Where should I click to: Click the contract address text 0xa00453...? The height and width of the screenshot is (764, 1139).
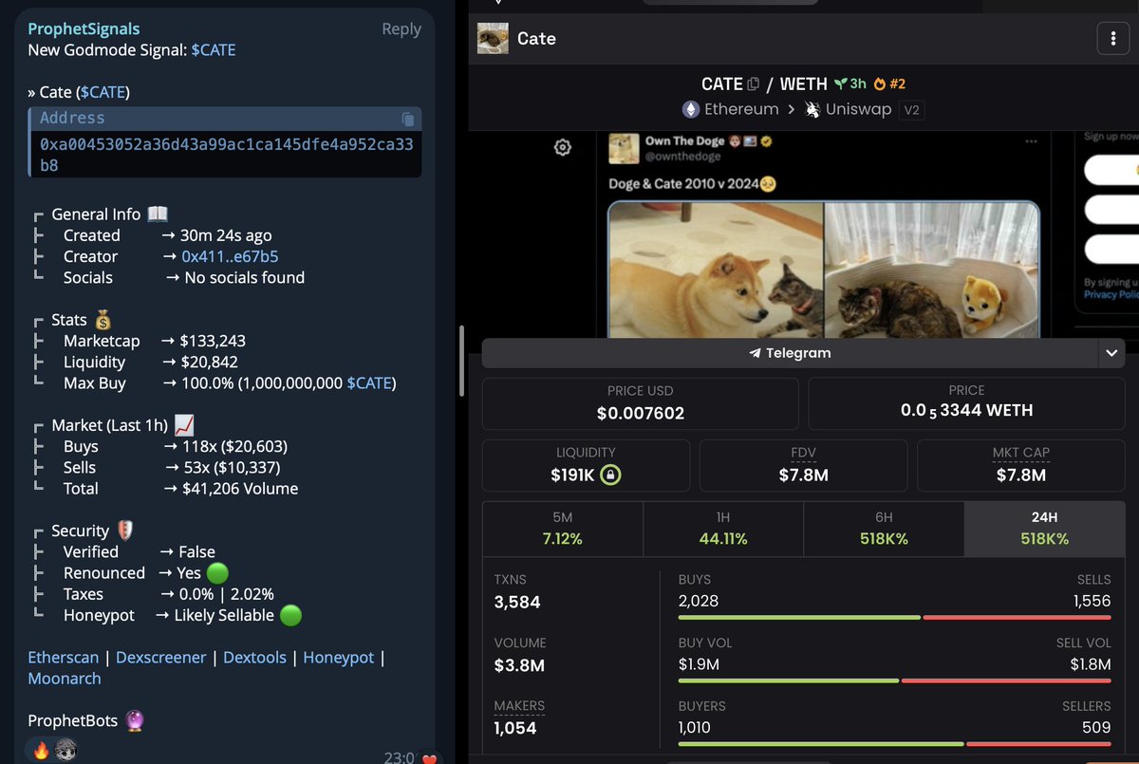pyautogui.click(x=226, y=155)
